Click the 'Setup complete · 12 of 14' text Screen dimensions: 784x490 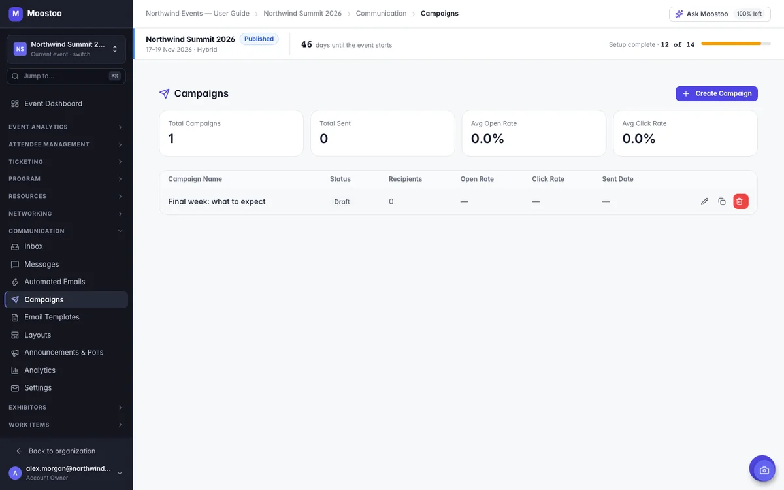pyautogui.click(x=651, y=45)
